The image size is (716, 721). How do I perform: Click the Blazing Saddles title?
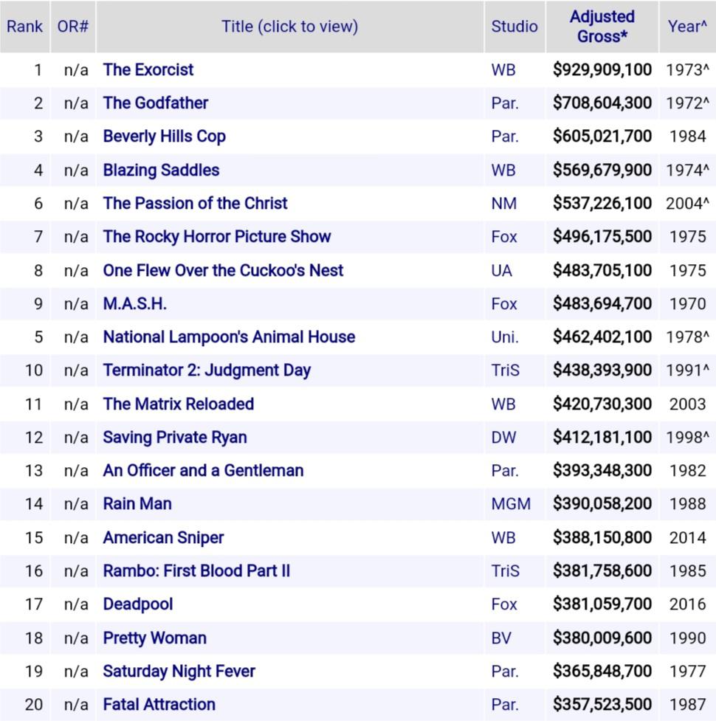(x=160, y=170)
